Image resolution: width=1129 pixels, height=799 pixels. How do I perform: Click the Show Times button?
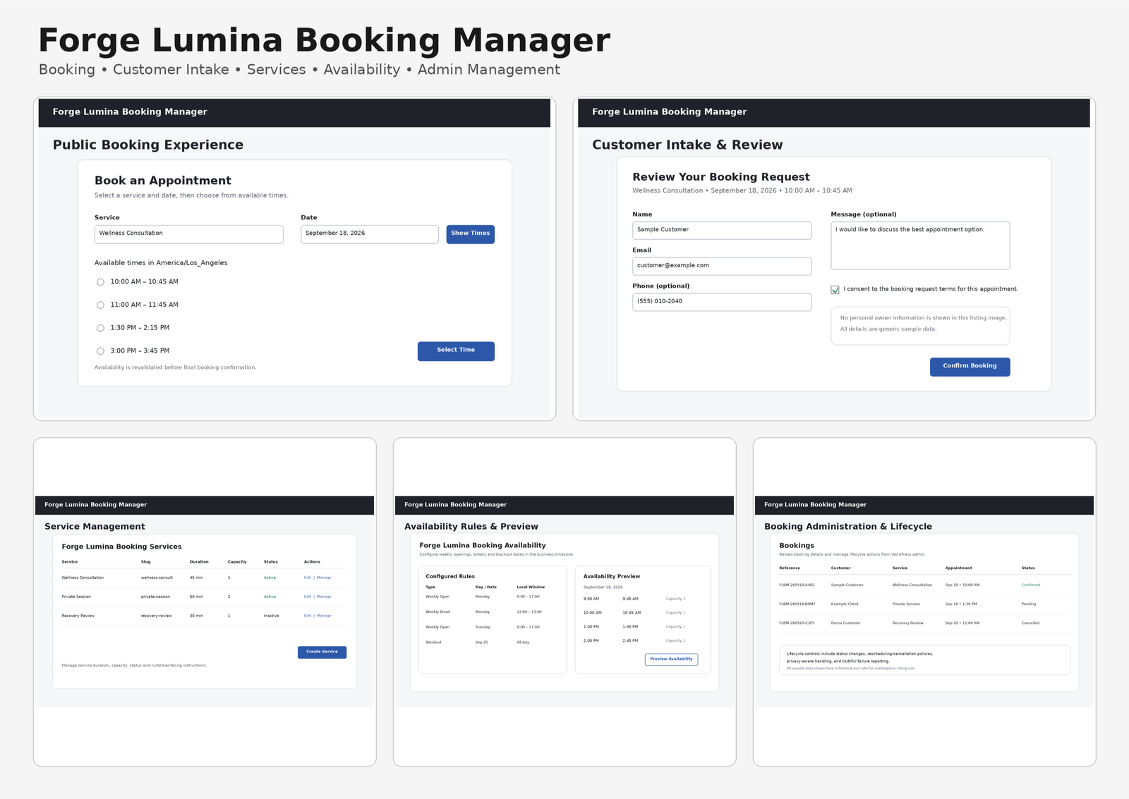(470, 234)
